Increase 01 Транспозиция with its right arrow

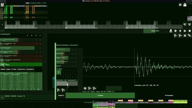40,40
